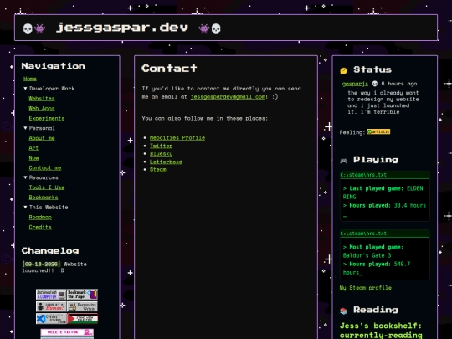Image resolution: width=452 pixels, height=339 pixels.
Task: Click the game controller icon beside Playing
Action: click(x=344, y=161)
